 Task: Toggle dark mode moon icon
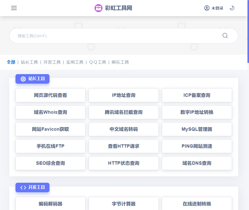(x=232, y=8)
